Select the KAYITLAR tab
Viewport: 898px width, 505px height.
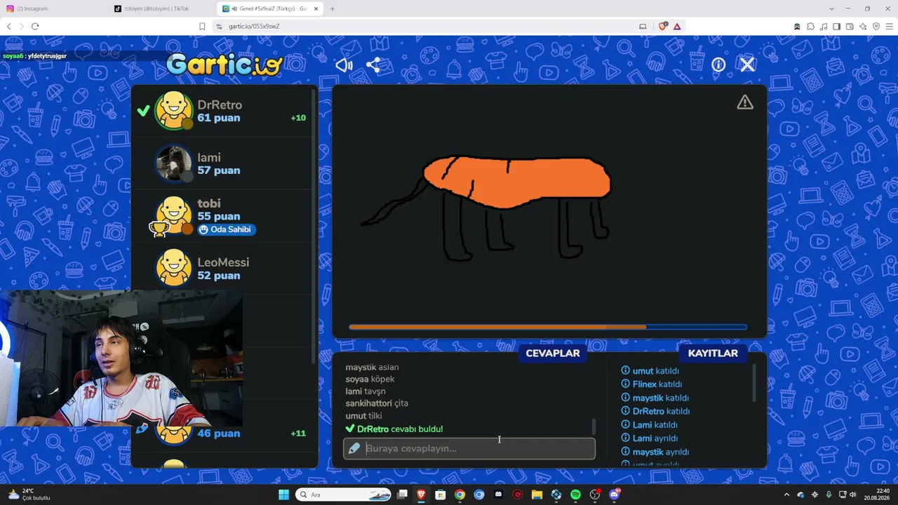pos(713,353)
